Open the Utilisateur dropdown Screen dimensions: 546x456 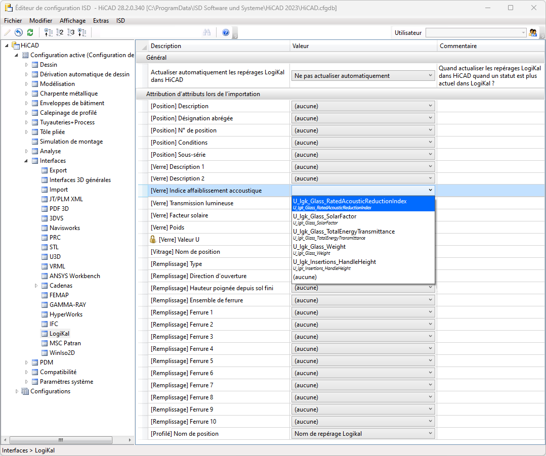pos(523,32)
